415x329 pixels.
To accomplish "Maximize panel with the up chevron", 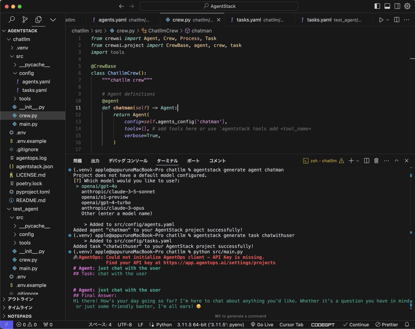I will pyautogui.click(x=397, y=161).
